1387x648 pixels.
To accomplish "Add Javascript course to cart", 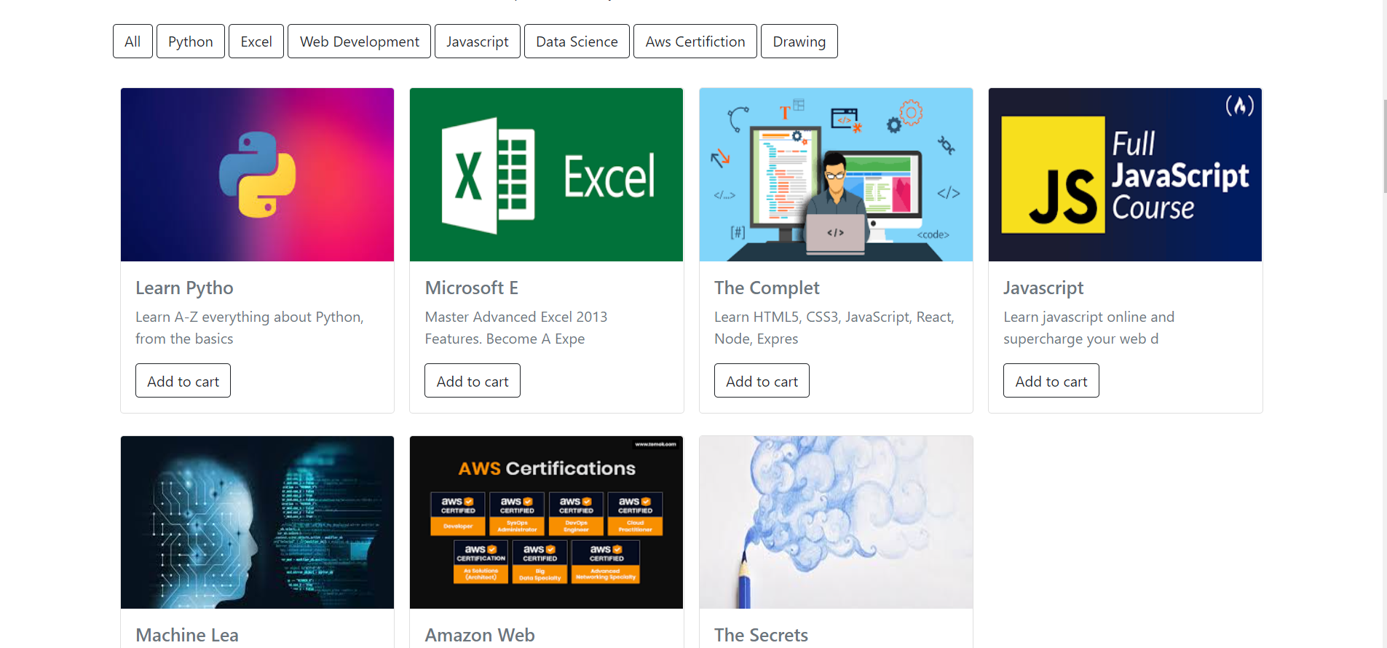I will 1051,381.
